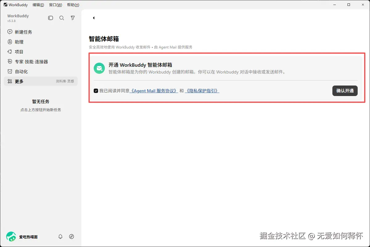Image resolution: width=370 pixels, height=247 pixels.
Task: Click the filter funnel icon
Action: click(73, 18)
